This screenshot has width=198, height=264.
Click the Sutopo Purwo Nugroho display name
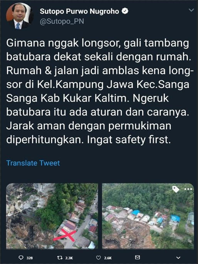pos(79,11)
